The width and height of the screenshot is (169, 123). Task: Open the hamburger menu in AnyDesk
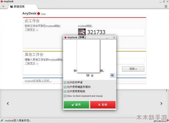pos(166,6)
